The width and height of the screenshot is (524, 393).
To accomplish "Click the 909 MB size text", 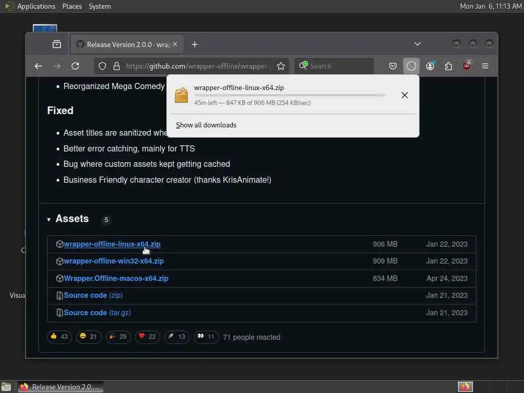I will click(x=385, y=261).
